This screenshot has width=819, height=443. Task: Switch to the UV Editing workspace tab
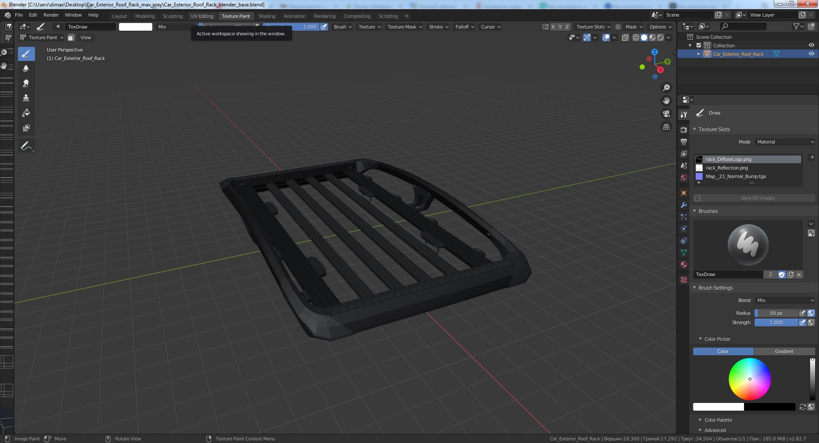(202, 16)
